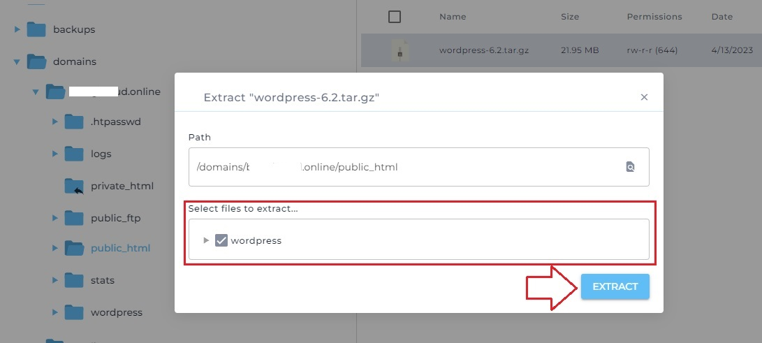Sort by Name column header

453,17
